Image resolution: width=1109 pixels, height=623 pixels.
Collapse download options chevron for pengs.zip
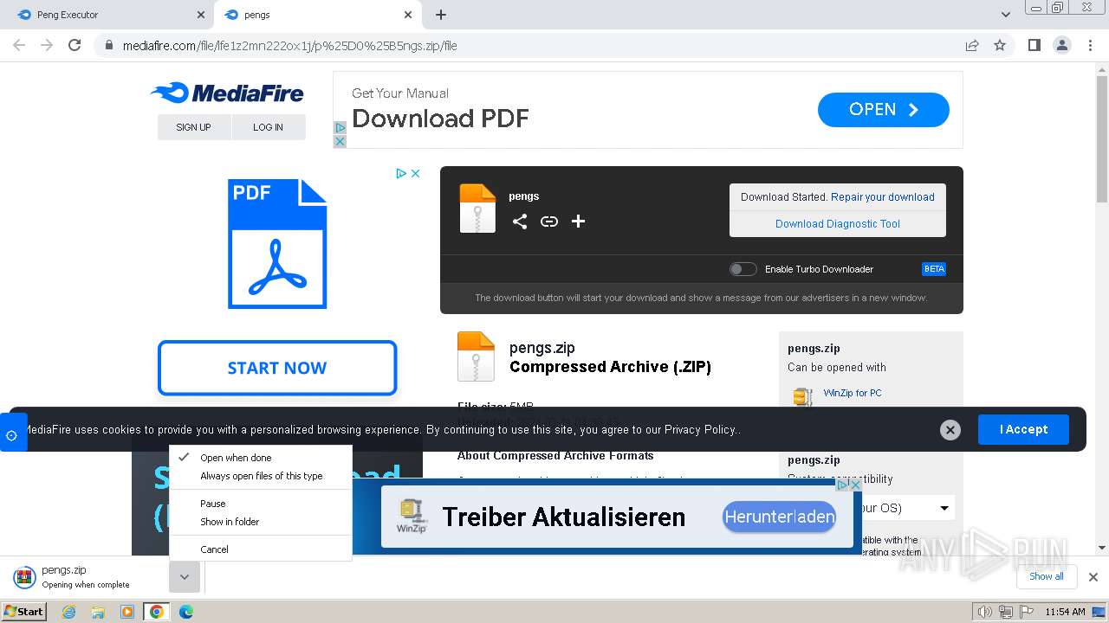[185, 577]
